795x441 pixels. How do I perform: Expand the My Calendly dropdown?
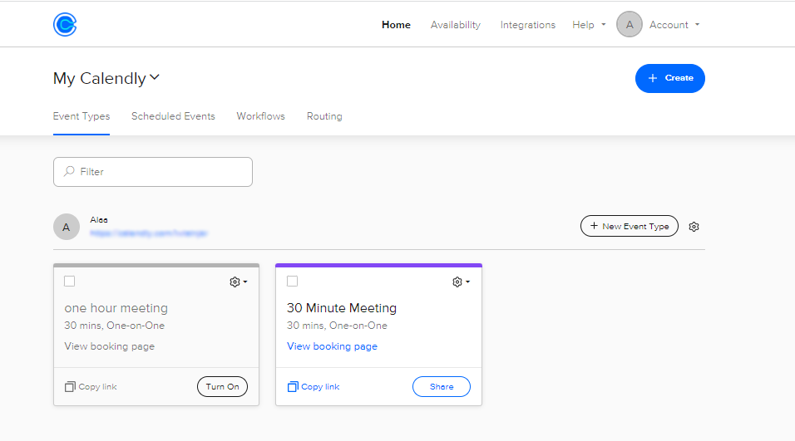pos(106,78)
